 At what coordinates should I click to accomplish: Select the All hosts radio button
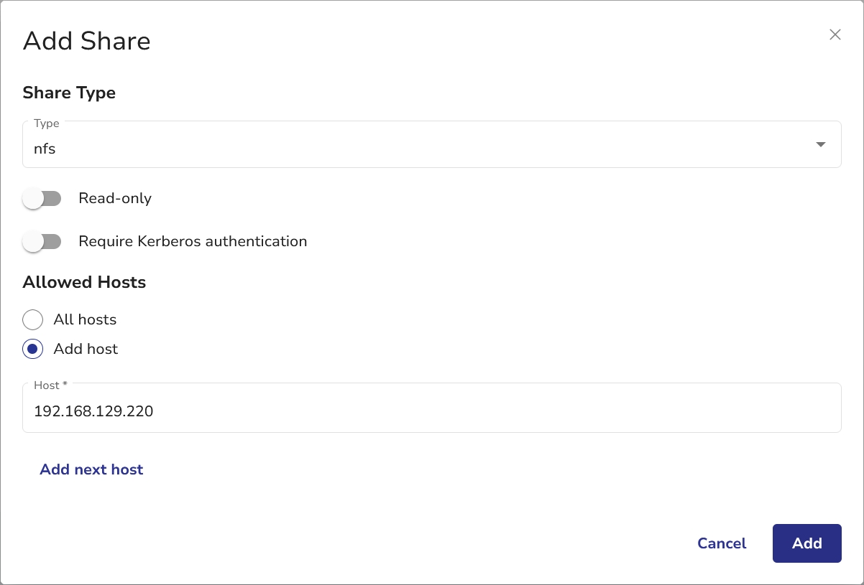pyautogui.click(x=33, y=319)
